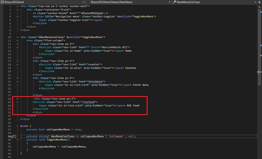Viewport: 262px width, 159px height.
Task: Click the '/rssfeed' href value on line 29
Action: pyautogui.click(x=88, y=102)
